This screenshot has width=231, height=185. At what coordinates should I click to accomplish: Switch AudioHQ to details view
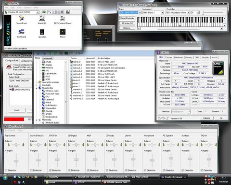pos(62,12)
